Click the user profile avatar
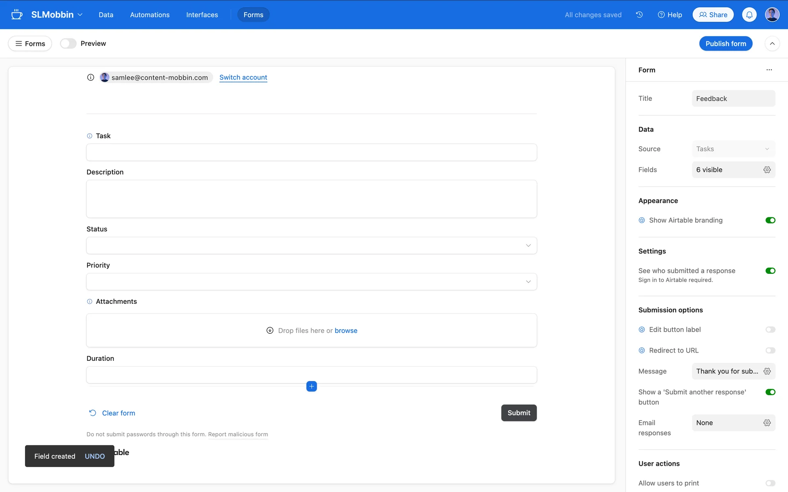This screenshot has height=492, width=788. tap(772, 15)
